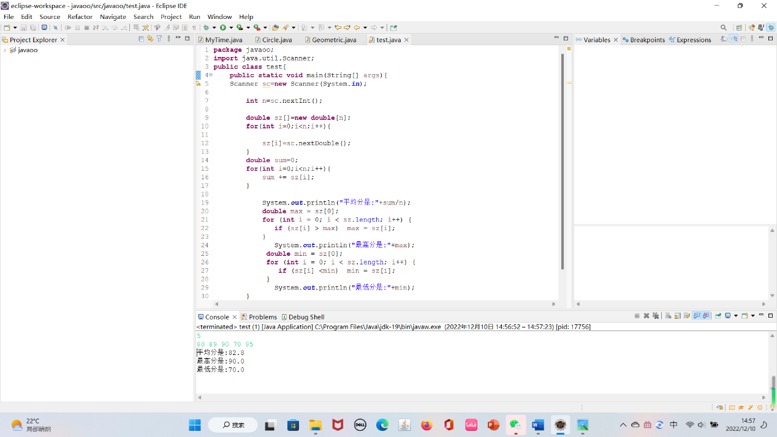This screenshot has width=777, height=437.
Task: Click the green Run button in toolbar
Action: tap(223, 28)
